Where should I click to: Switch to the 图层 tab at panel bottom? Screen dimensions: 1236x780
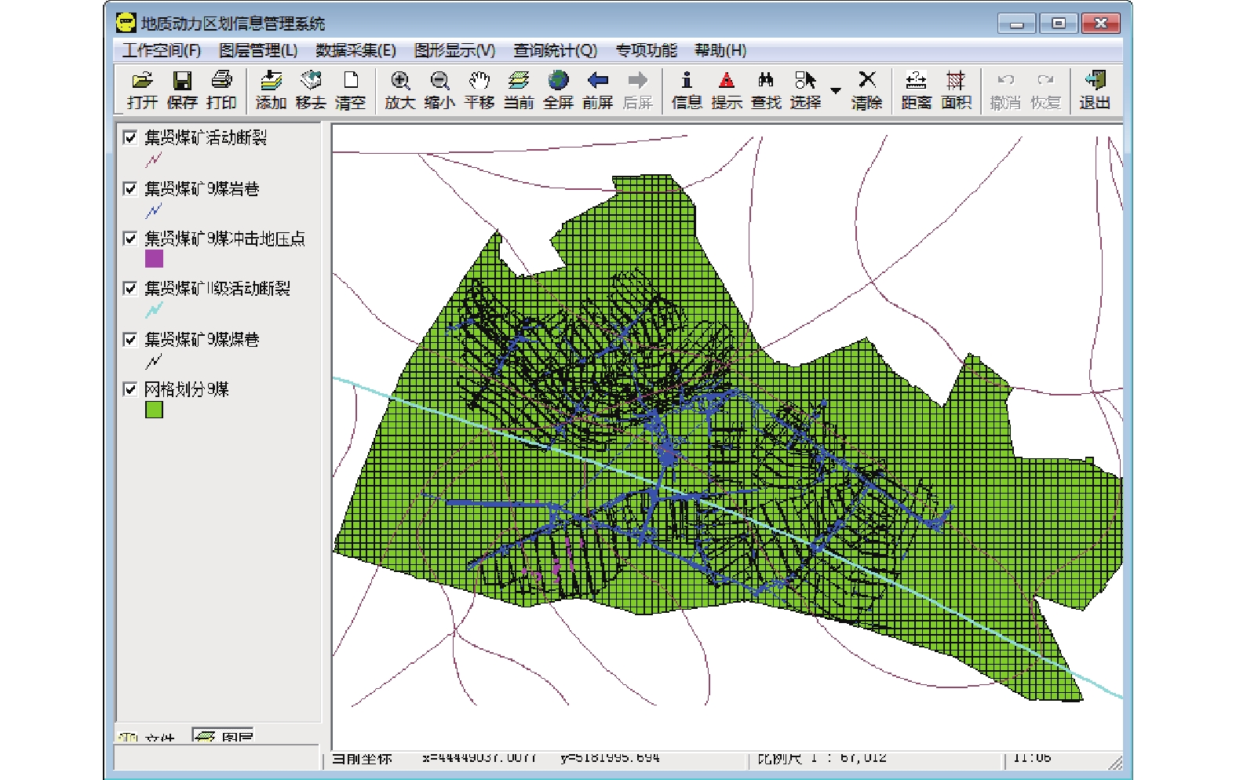click(224, 736)
